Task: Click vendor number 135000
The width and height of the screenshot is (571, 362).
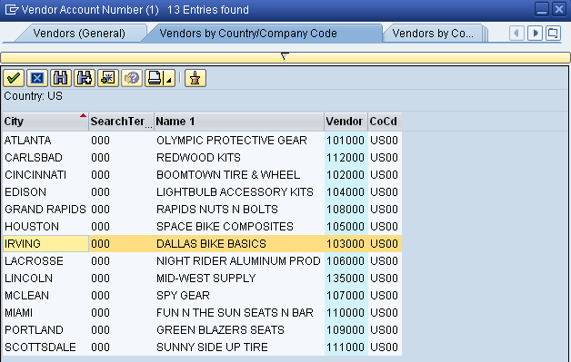Action: point(346,278)
